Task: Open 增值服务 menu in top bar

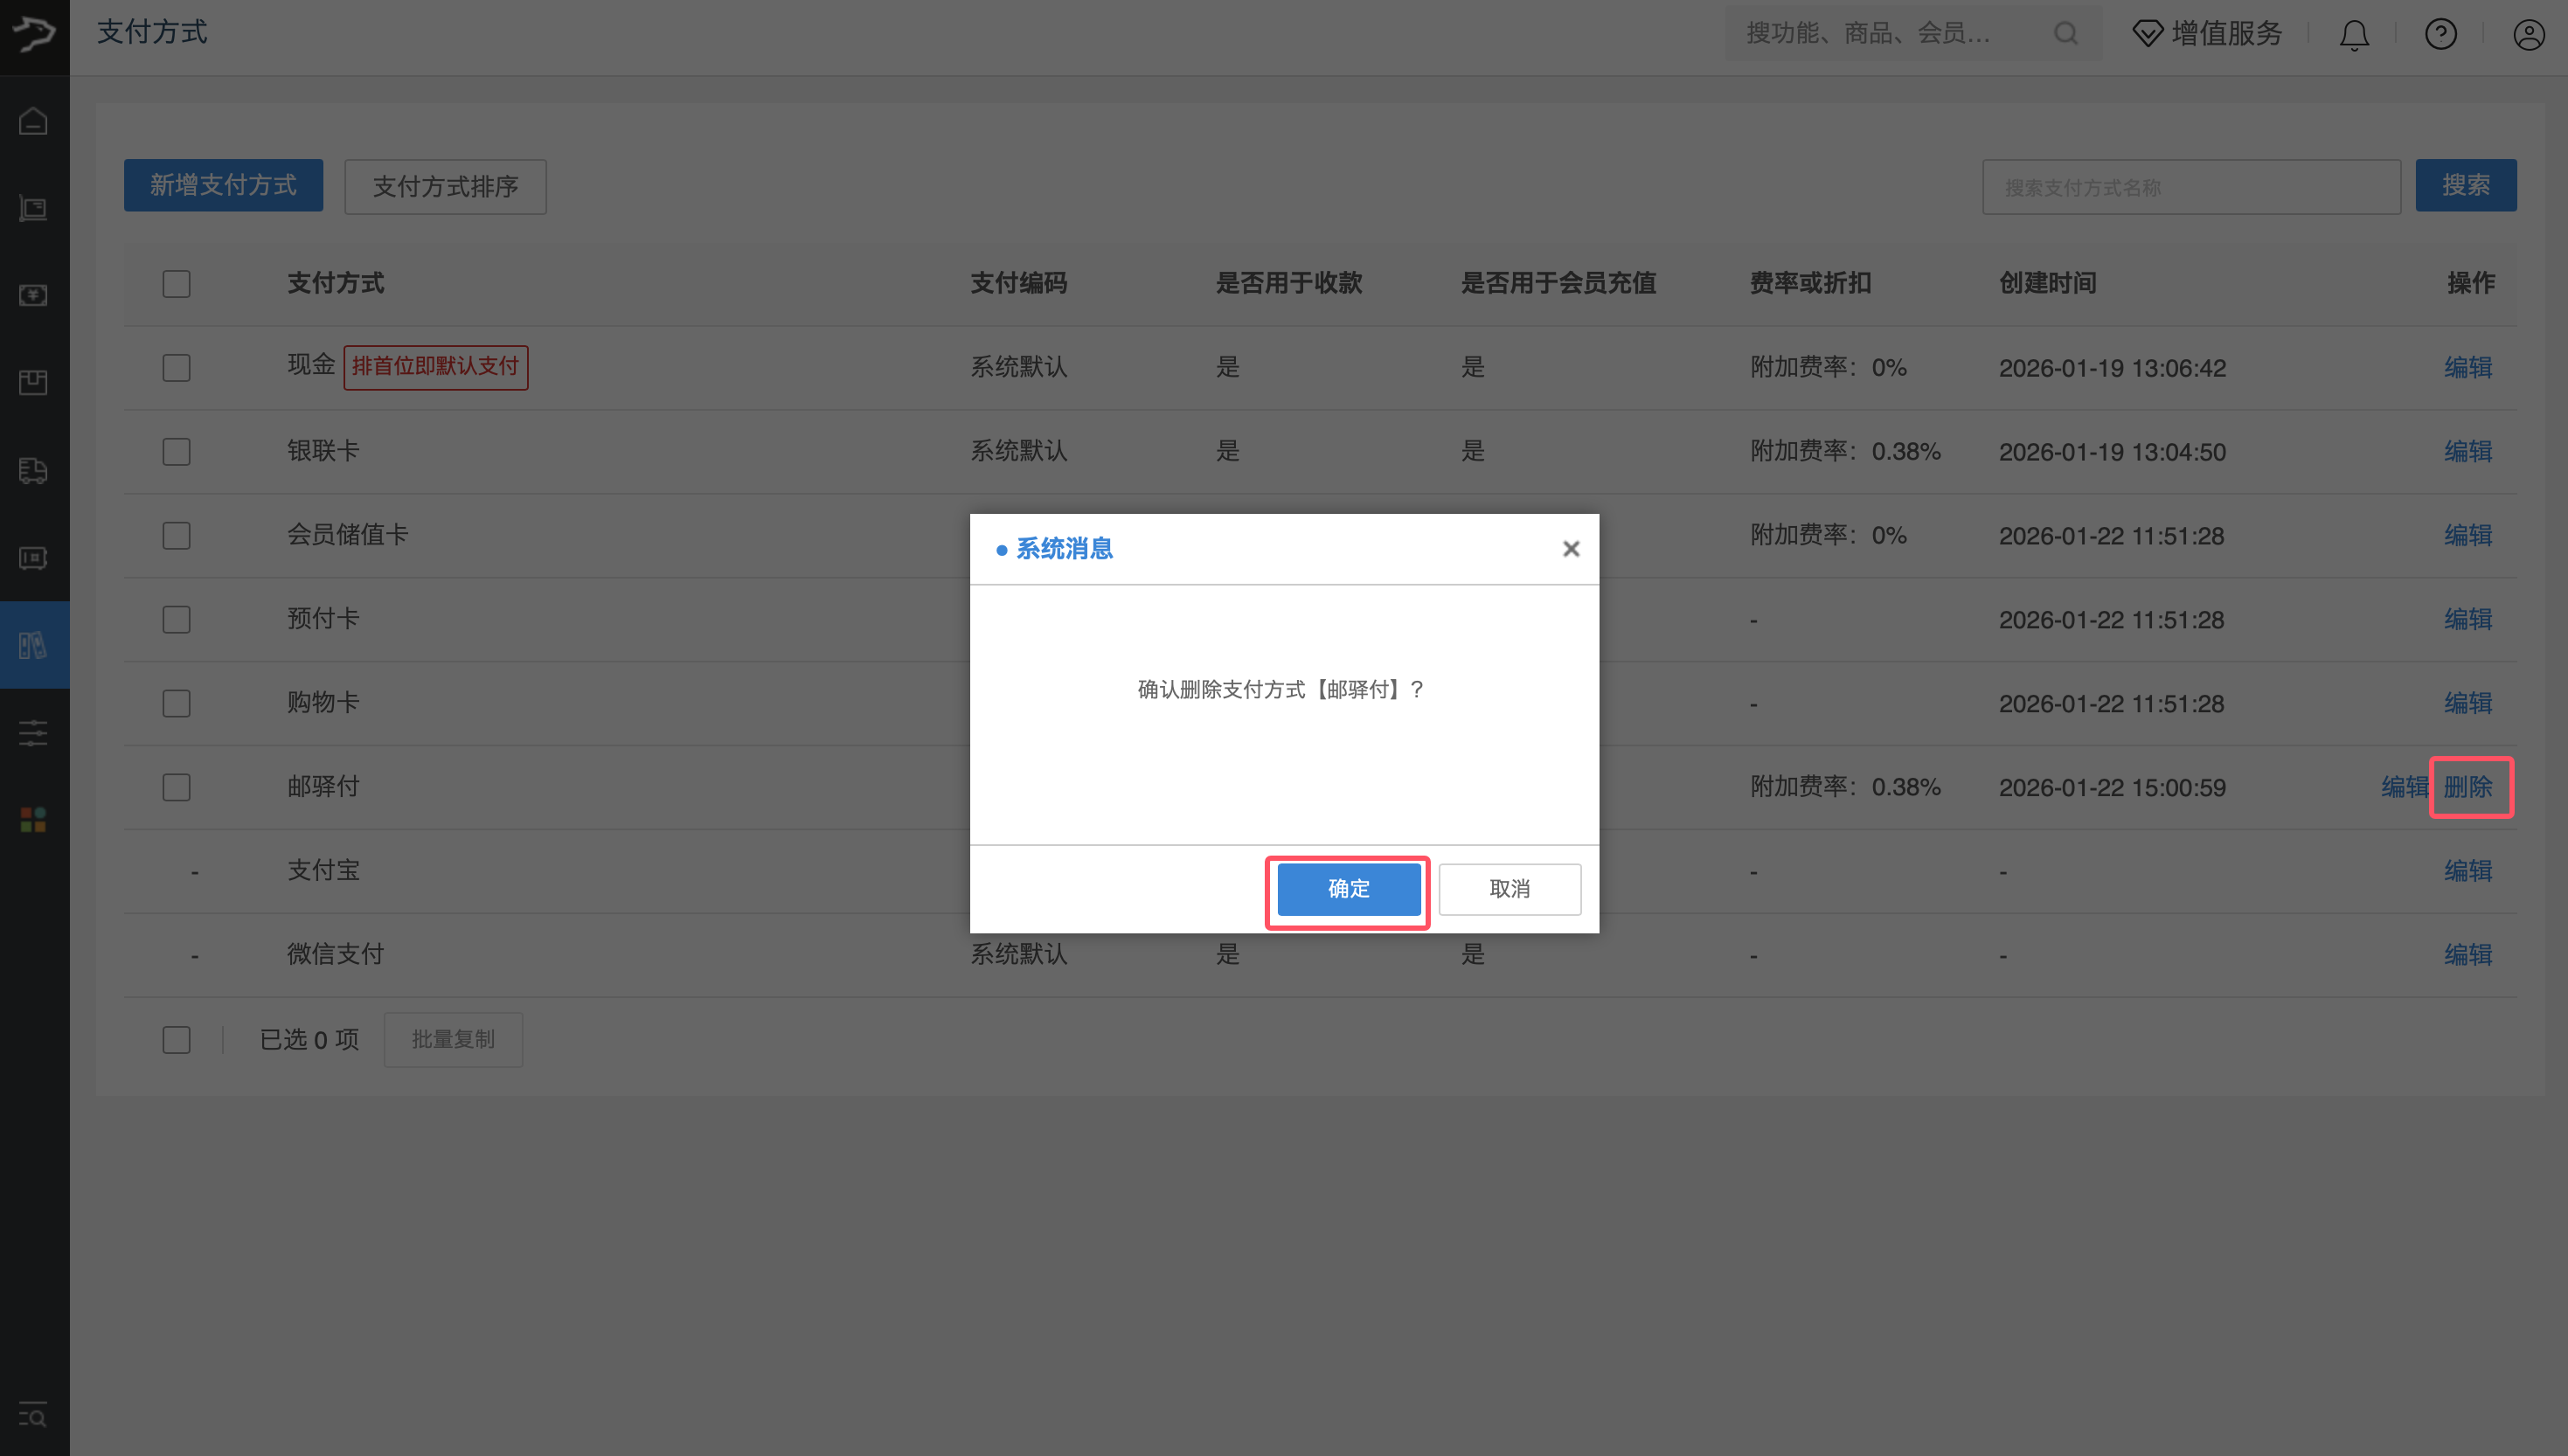Action: coord(2208,34)
